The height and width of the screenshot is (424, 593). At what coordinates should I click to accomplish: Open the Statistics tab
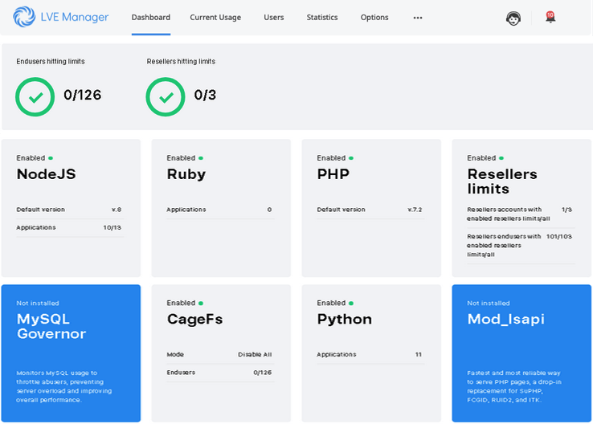click(322, 18)
